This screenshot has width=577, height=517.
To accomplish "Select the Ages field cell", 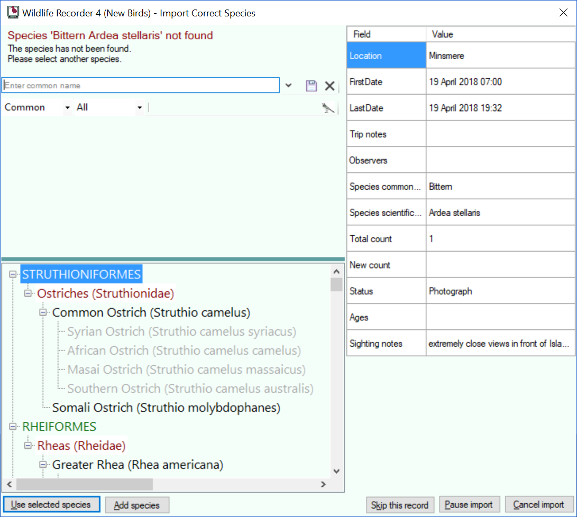I will [x=387, y=317].
